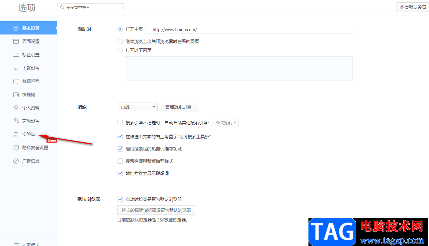Image resolution: width=429 pixels, height=246 pixels.
Task: Toggle 启用搜索栏的热搜词推荐功能 checkbox
Action: (120, 149)
